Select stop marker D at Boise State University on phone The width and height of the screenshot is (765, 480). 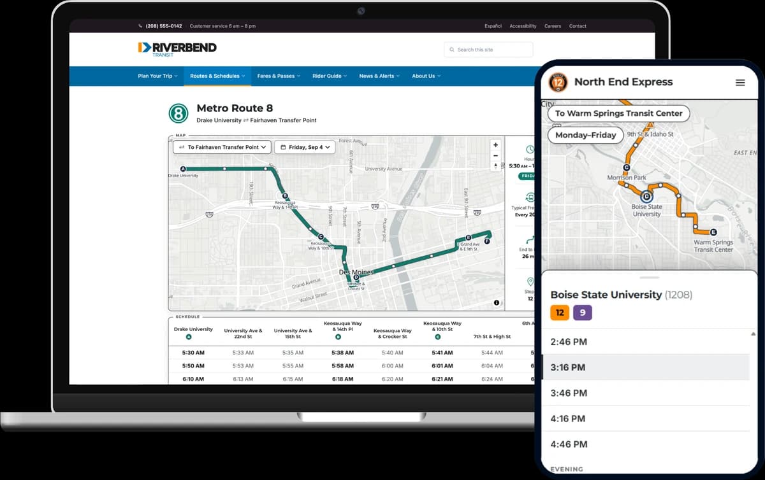coord(646,196)
